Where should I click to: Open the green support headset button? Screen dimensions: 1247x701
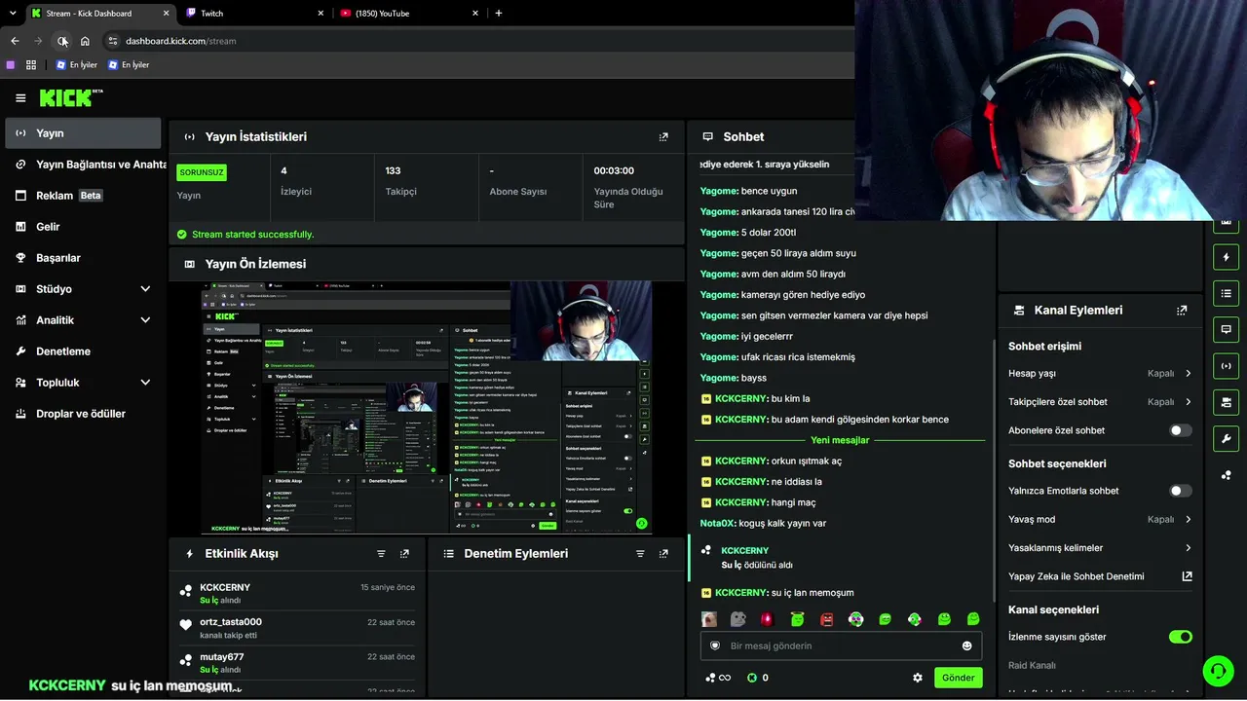point(1217,671)
